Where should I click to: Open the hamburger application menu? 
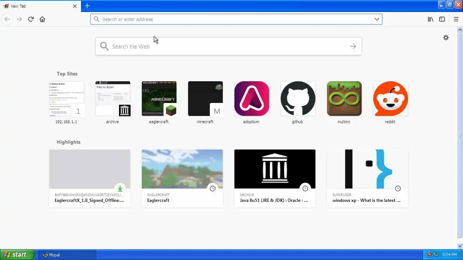point(456,19)
